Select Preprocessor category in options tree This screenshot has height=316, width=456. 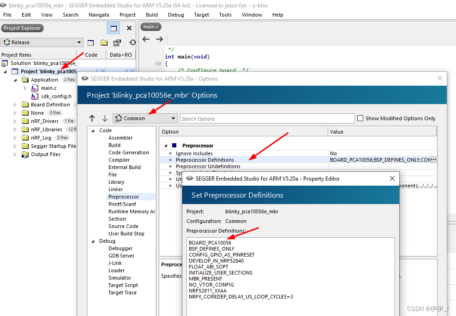click(124, 197)
